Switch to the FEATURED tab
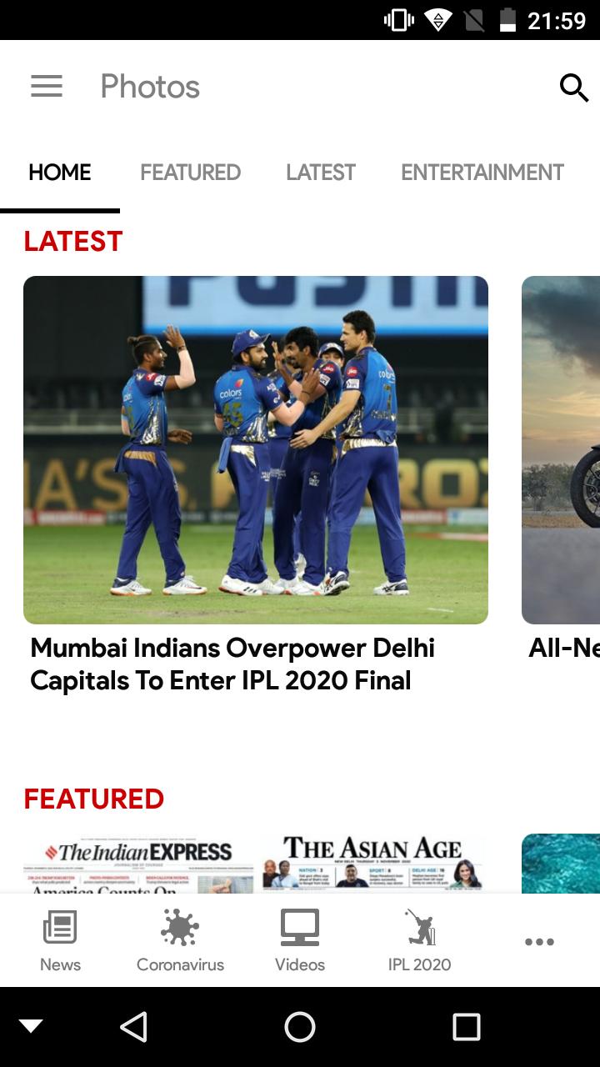600x1067 pixels. point(190,173)
